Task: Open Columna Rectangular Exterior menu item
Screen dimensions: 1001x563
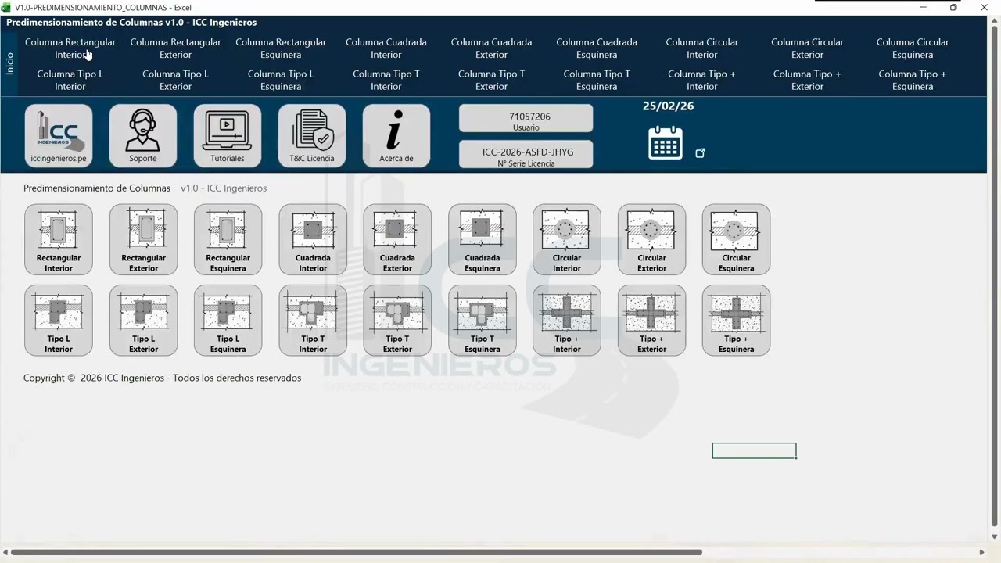Action: 175,48
